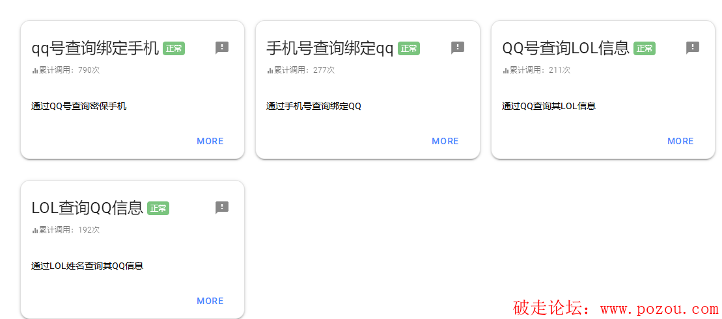Click feedback icon on QQ号查询LOL信息 card
Viewport: 722px width, 319px height.
(x=693, y=48)
